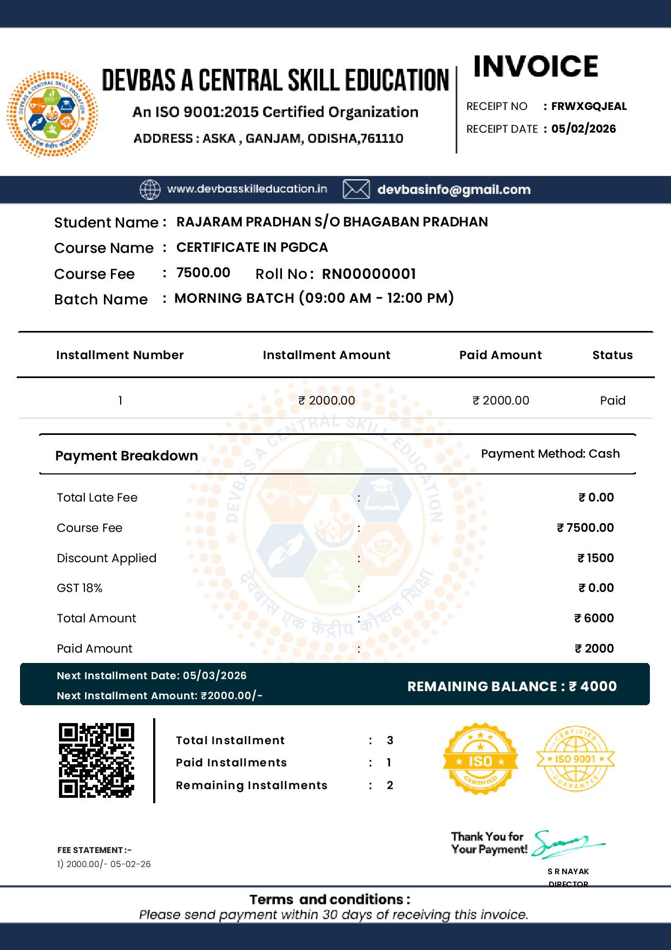Click the globe website icon

coord(150,190)
